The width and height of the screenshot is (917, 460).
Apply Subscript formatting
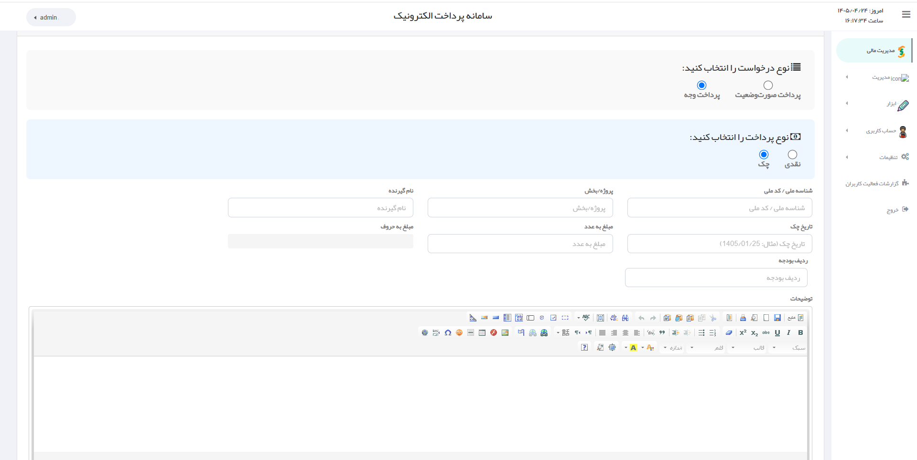755,333
